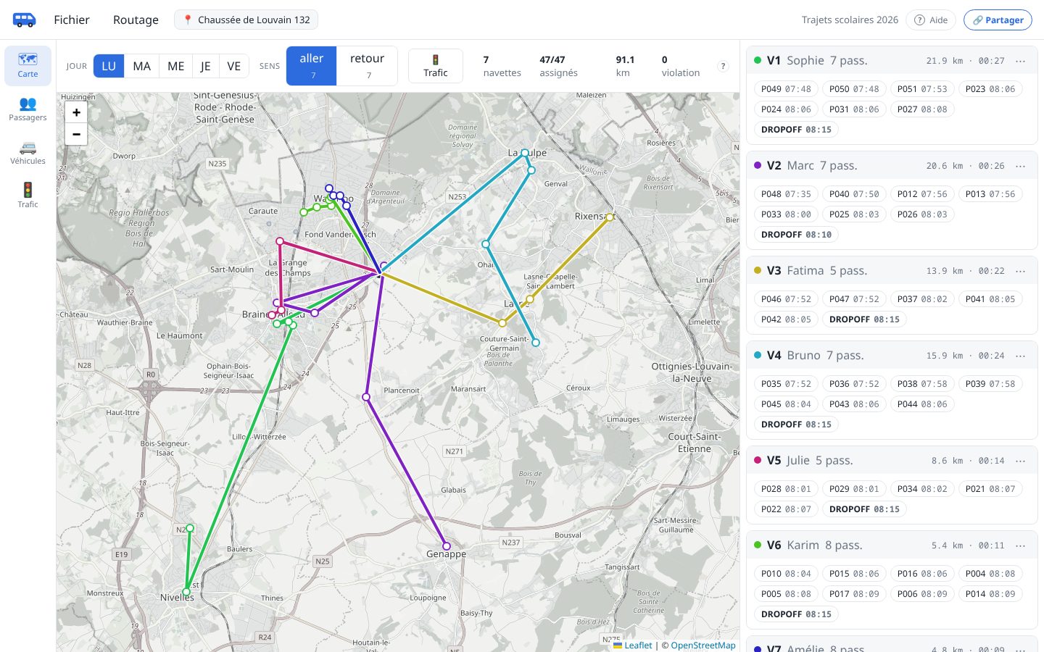Toggle the Trafic traffic-light button in toolbar

click(x=436, y=66)
